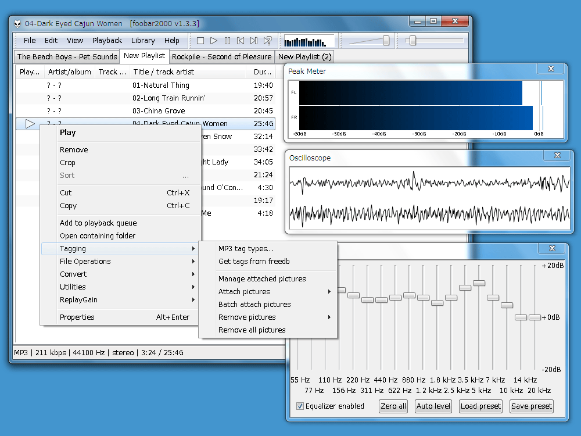Screen dimensions: 581x436
Task: Click the Artist/album column header
Action: 69,72
